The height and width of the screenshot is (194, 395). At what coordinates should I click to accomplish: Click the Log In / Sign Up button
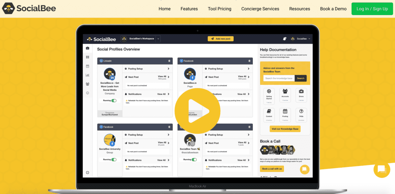372,9
